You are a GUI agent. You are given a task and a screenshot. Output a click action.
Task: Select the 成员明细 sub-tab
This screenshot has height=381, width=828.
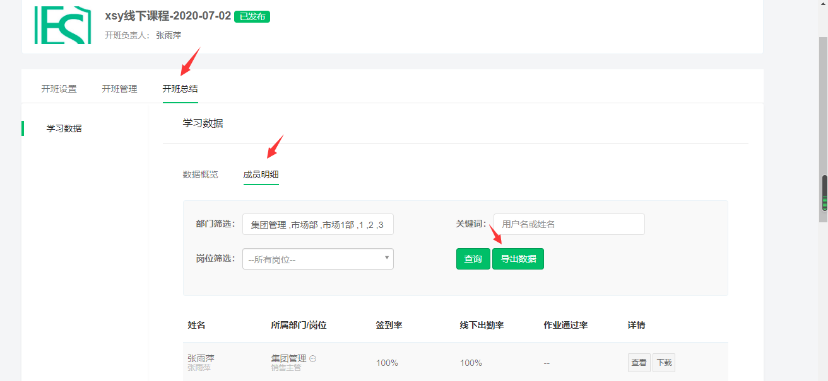click(x=261, y=174)
